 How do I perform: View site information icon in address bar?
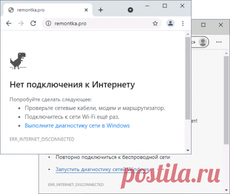point(48,23)
